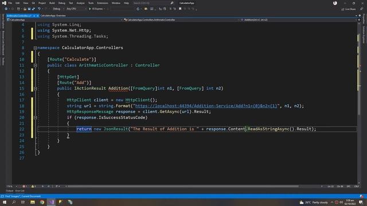The height and width of the screenshot is (206, 367).
Task: Click the taskbar search icon
Action: pyautogui.click(x=14, y=202)
